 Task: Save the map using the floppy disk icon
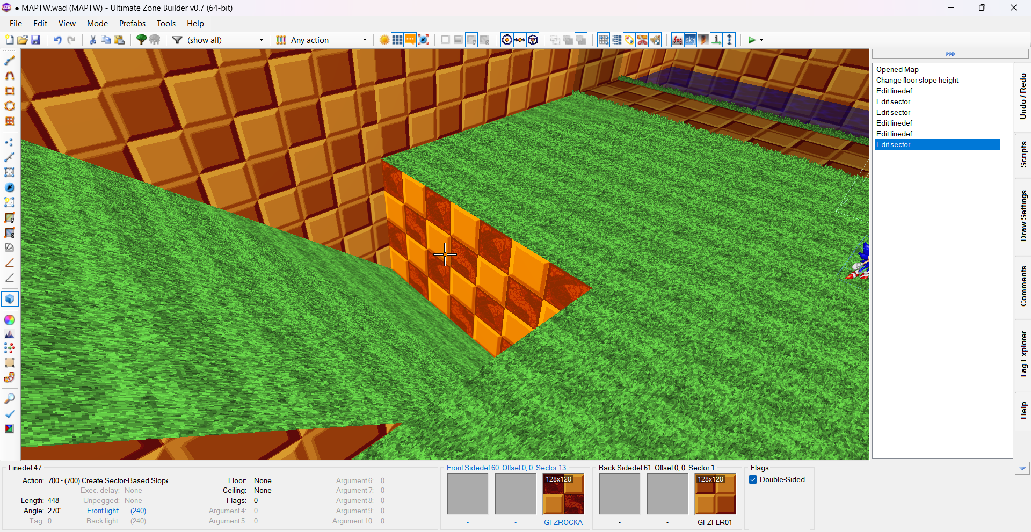[35, 40]
